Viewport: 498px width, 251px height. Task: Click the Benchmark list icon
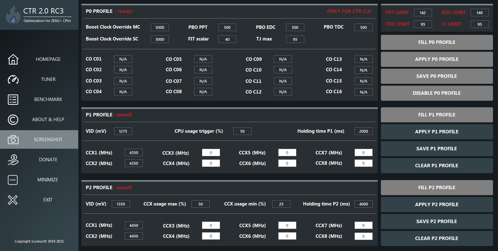[13, 99]
